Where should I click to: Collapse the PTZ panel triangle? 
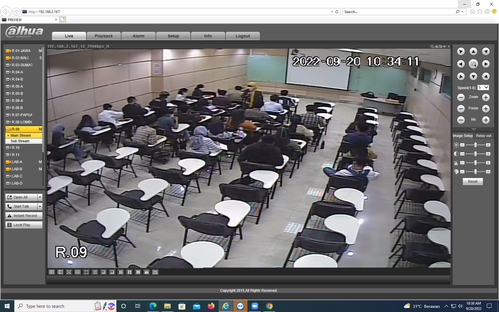click(474, 129)
